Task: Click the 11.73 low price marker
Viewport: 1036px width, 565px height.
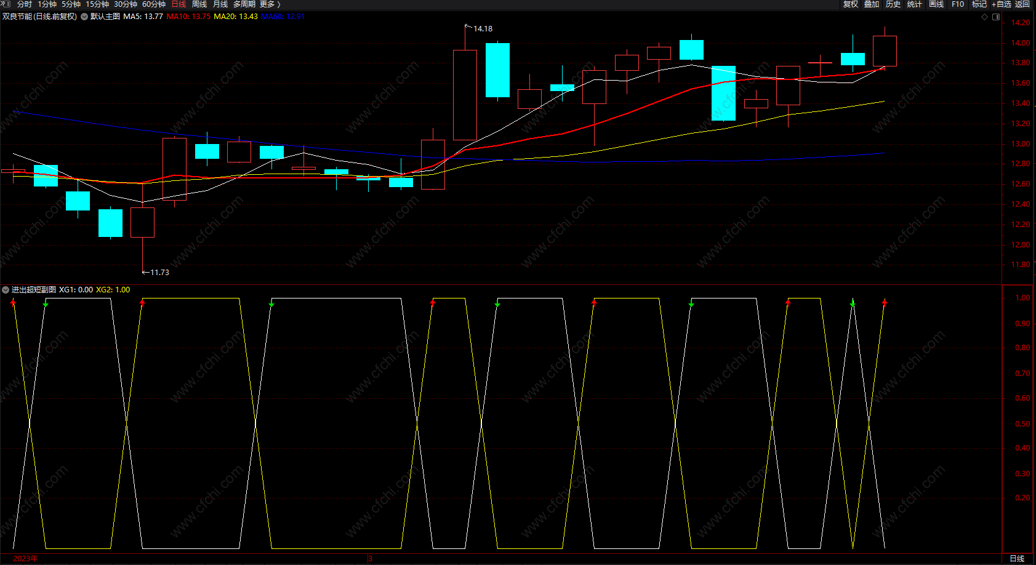Action: 159,272
